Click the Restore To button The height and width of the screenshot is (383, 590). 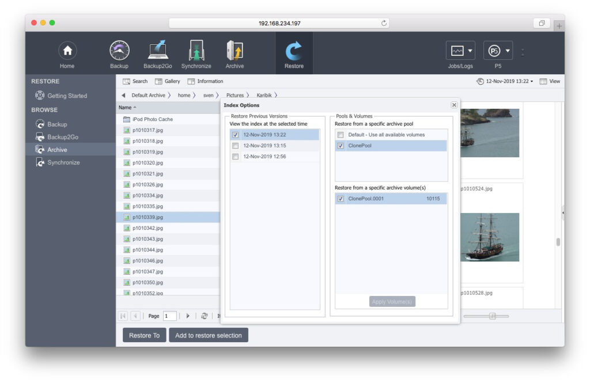tap(144, 335)
